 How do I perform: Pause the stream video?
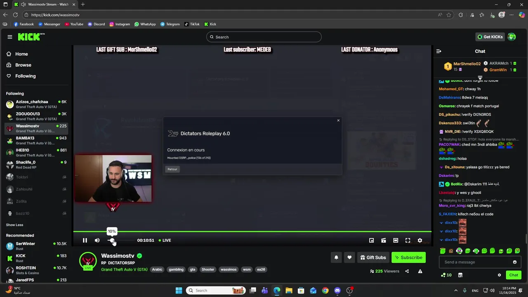[x=85, y=240]
